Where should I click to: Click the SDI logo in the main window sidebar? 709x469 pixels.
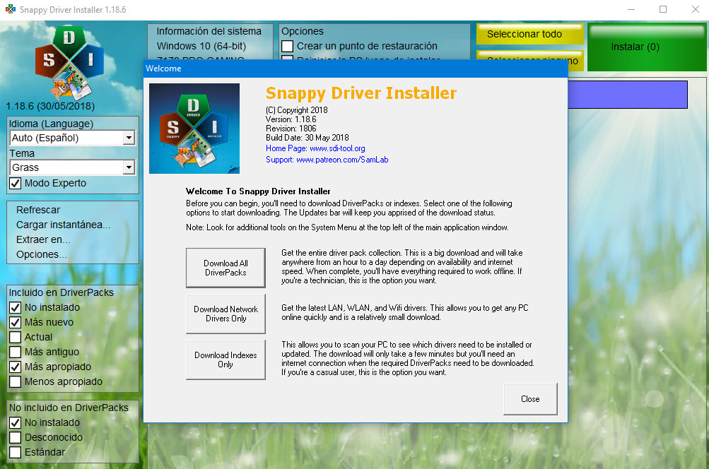(70, 62)
